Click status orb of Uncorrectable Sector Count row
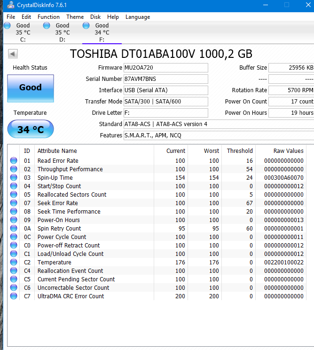The image size is (314, 350). [x=14, y=288]
